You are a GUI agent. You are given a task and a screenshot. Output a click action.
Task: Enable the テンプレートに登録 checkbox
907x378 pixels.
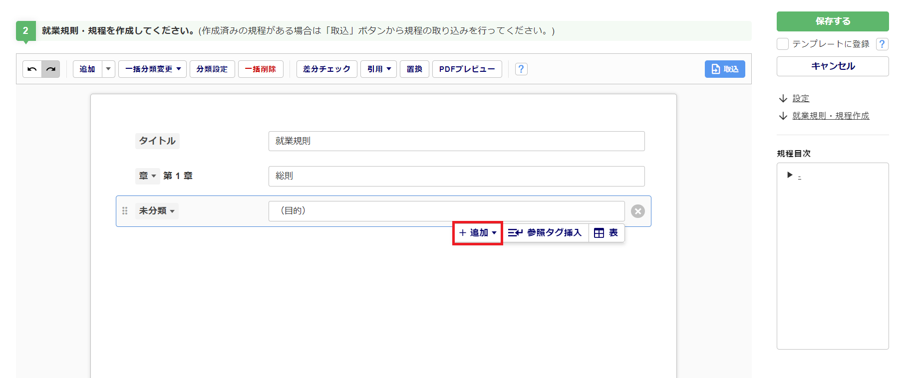(783, 44)
